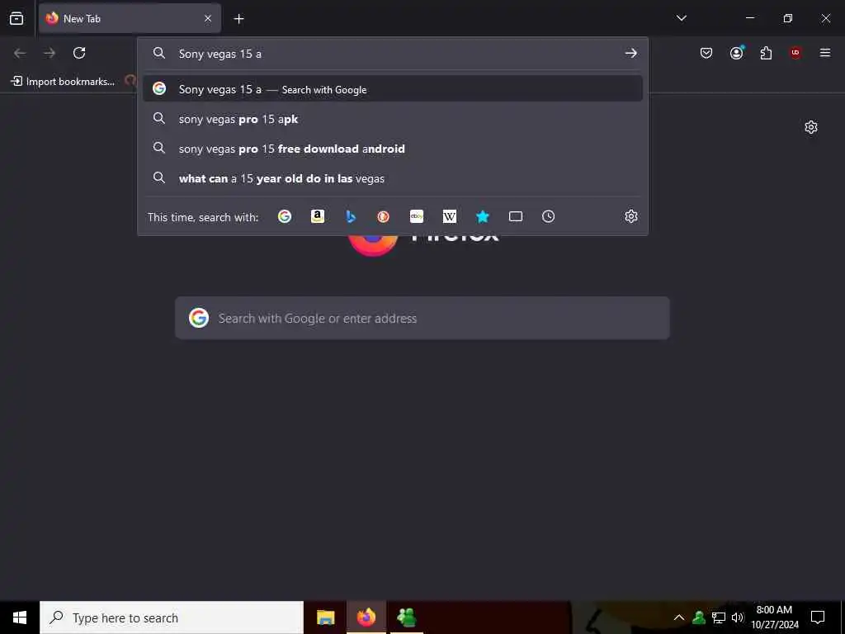
Task: Select 'Sony vegas 15 a — Search with Google'
Action: coord(393,89)
